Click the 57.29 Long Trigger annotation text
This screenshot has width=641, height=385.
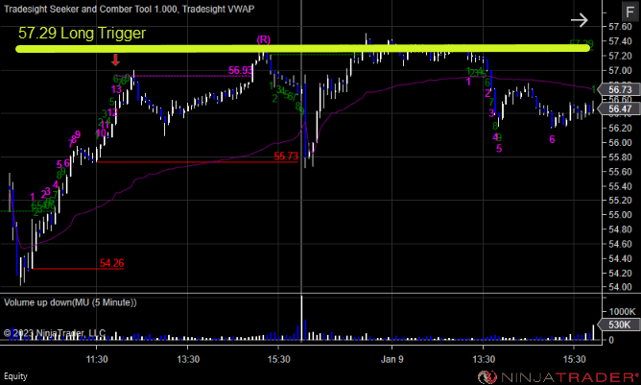pos(82,34)
